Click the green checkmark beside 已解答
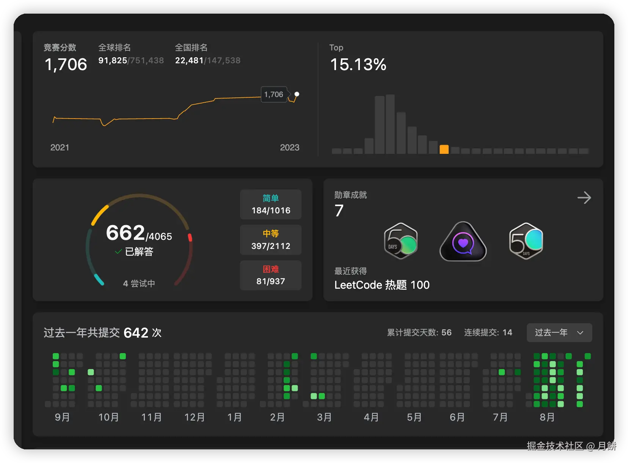Image resolution: width=628 pixels, height=463 pixels. click(x=118, y=252)
